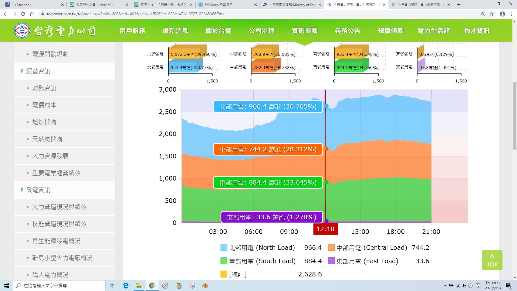
Task: Open 天然氣採購 in the sidebar
Action: tap(64, 139)
